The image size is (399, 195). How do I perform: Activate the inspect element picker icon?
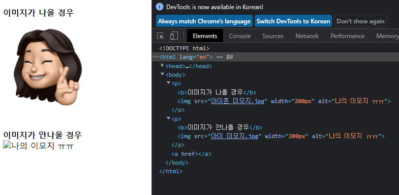(161, 36)
